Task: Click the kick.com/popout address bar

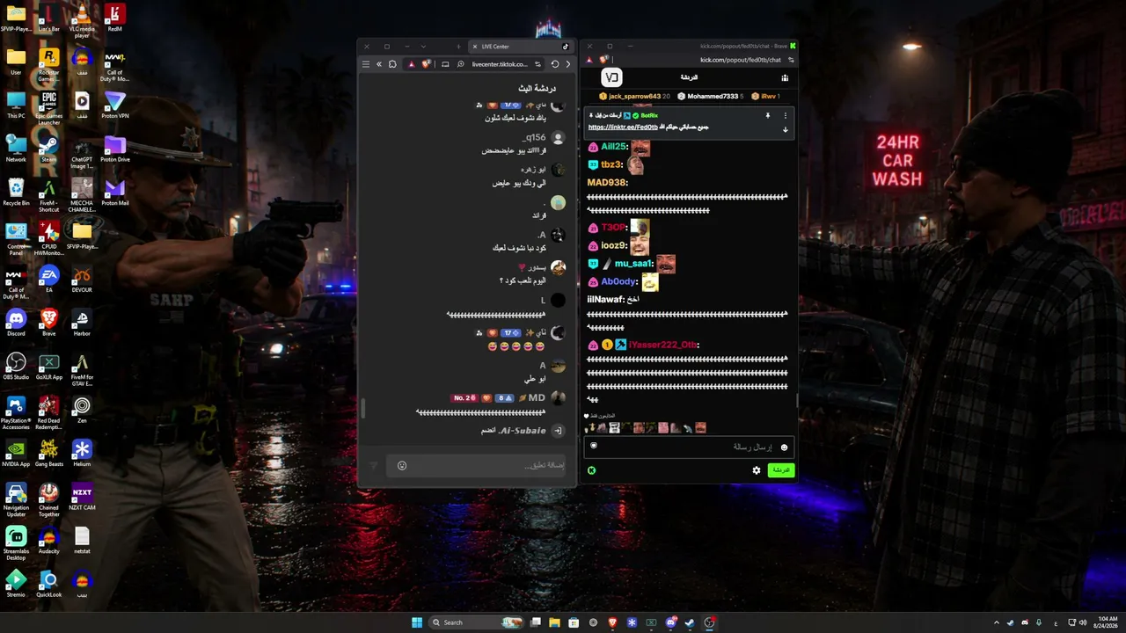Action: [x=742, y=60]
